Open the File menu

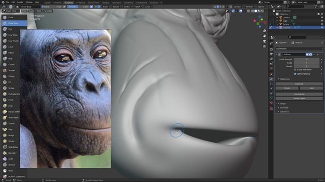(8, 2)
